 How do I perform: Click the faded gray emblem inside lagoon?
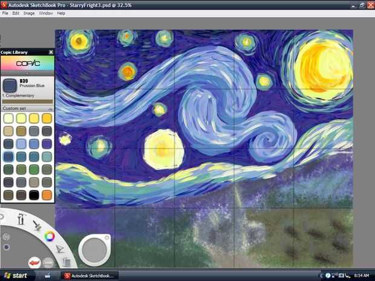6,237
